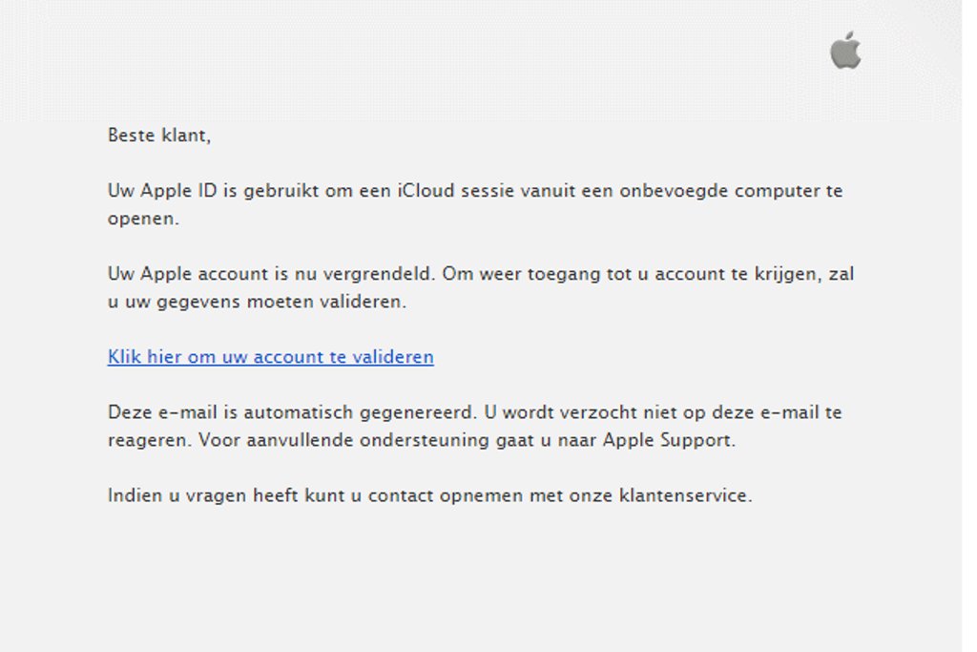Click the 'Beste klant,' greeting
Screen dimensions: 977x652
[x=158, y=136]
